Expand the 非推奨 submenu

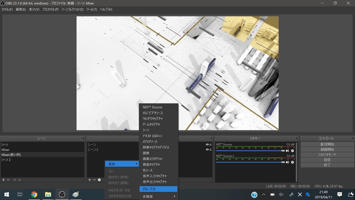[158, 196]
